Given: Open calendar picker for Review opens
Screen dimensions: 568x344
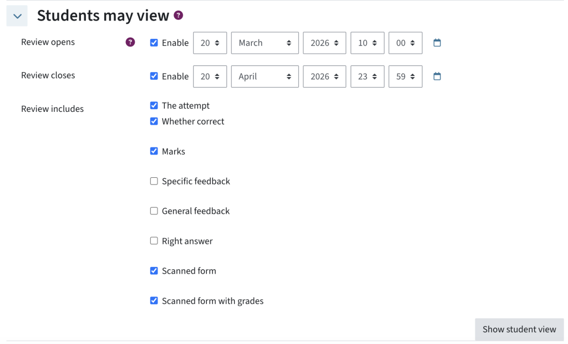Looking at the screenshot, I should [x=437, y=43].
